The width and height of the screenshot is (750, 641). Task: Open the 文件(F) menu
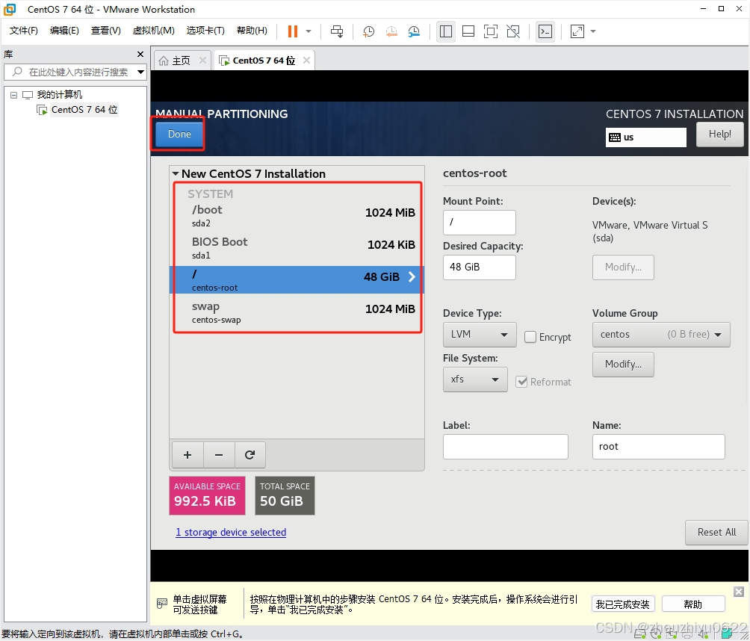click(x=23, y=31)
